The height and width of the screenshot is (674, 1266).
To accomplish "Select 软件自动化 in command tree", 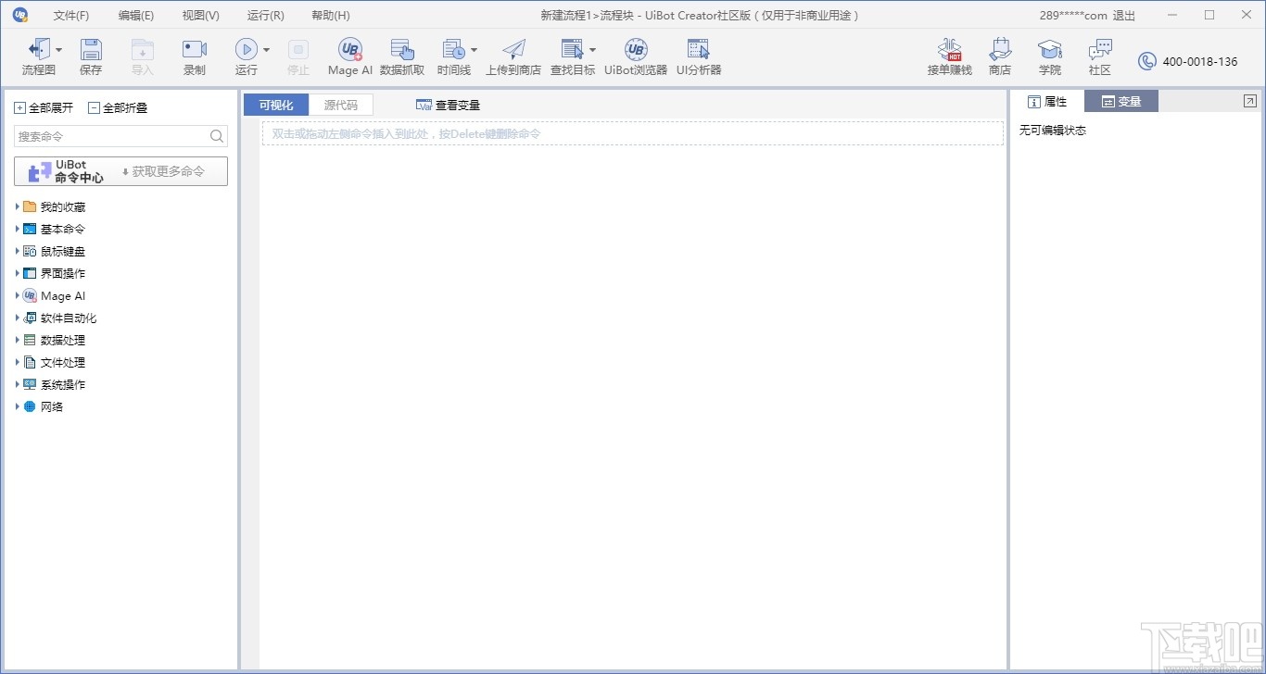I will pyautogui.click(x=69, y=318).
